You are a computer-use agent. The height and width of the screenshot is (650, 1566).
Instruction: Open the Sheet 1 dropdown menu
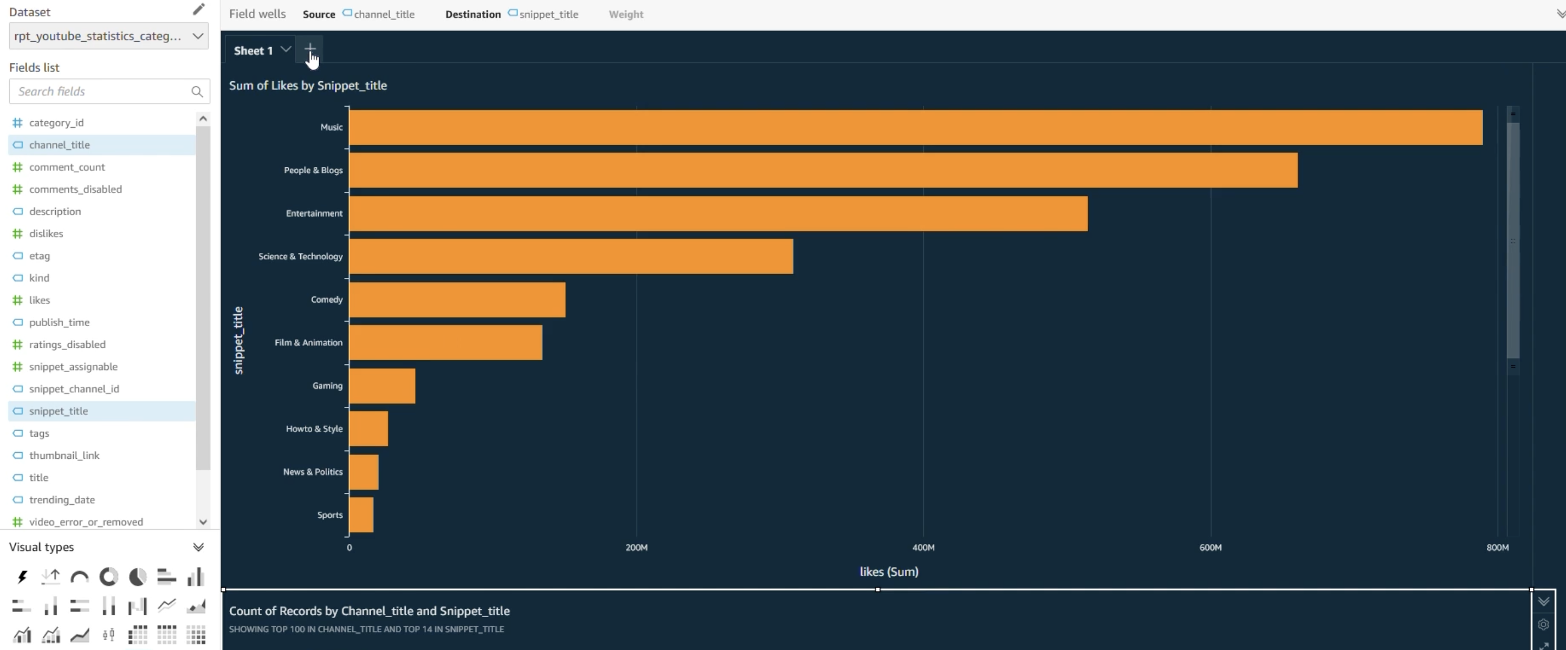tap(286, 50)
